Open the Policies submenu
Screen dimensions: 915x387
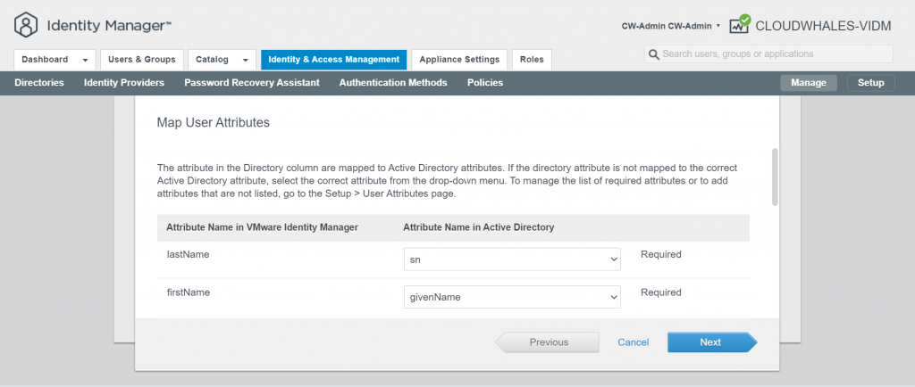point(485,83)
